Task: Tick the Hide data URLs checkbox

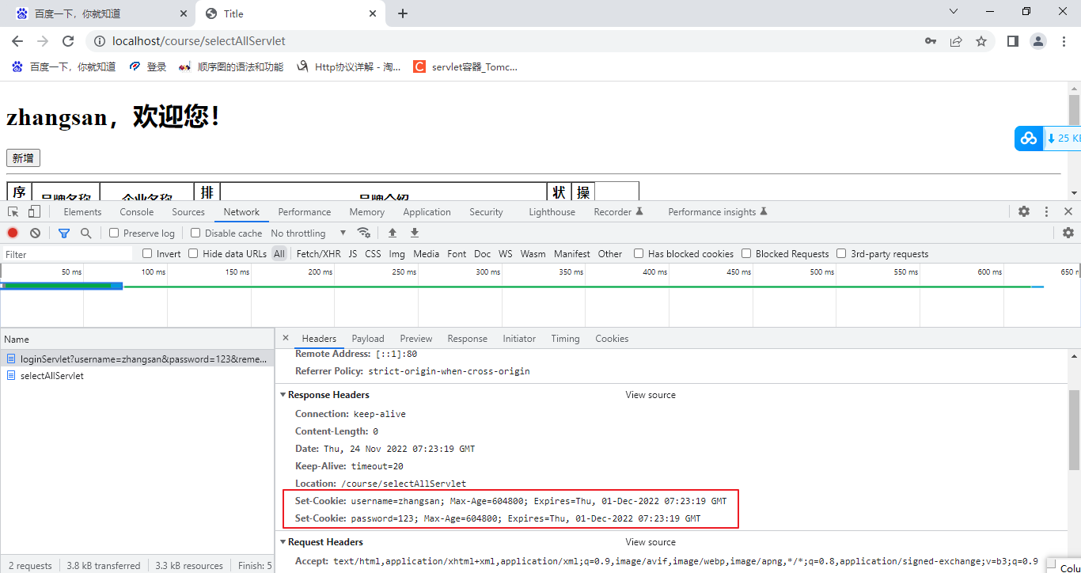Action: [193, 254]
